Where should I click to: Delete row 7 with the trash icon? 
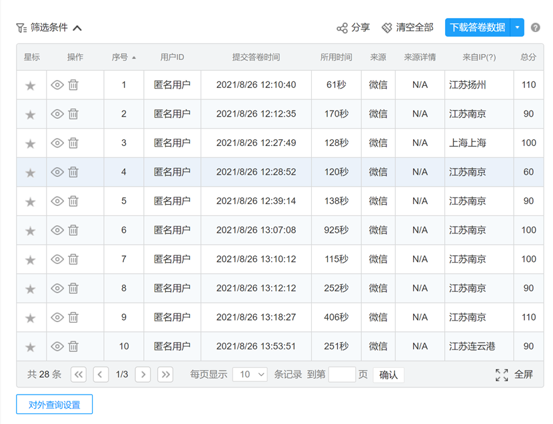(73, 259)
